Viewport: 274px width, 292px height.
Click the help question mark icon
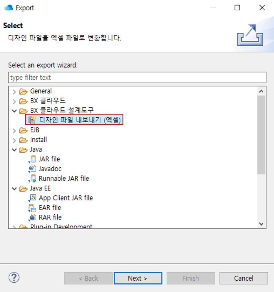click(x=14, y=278)
